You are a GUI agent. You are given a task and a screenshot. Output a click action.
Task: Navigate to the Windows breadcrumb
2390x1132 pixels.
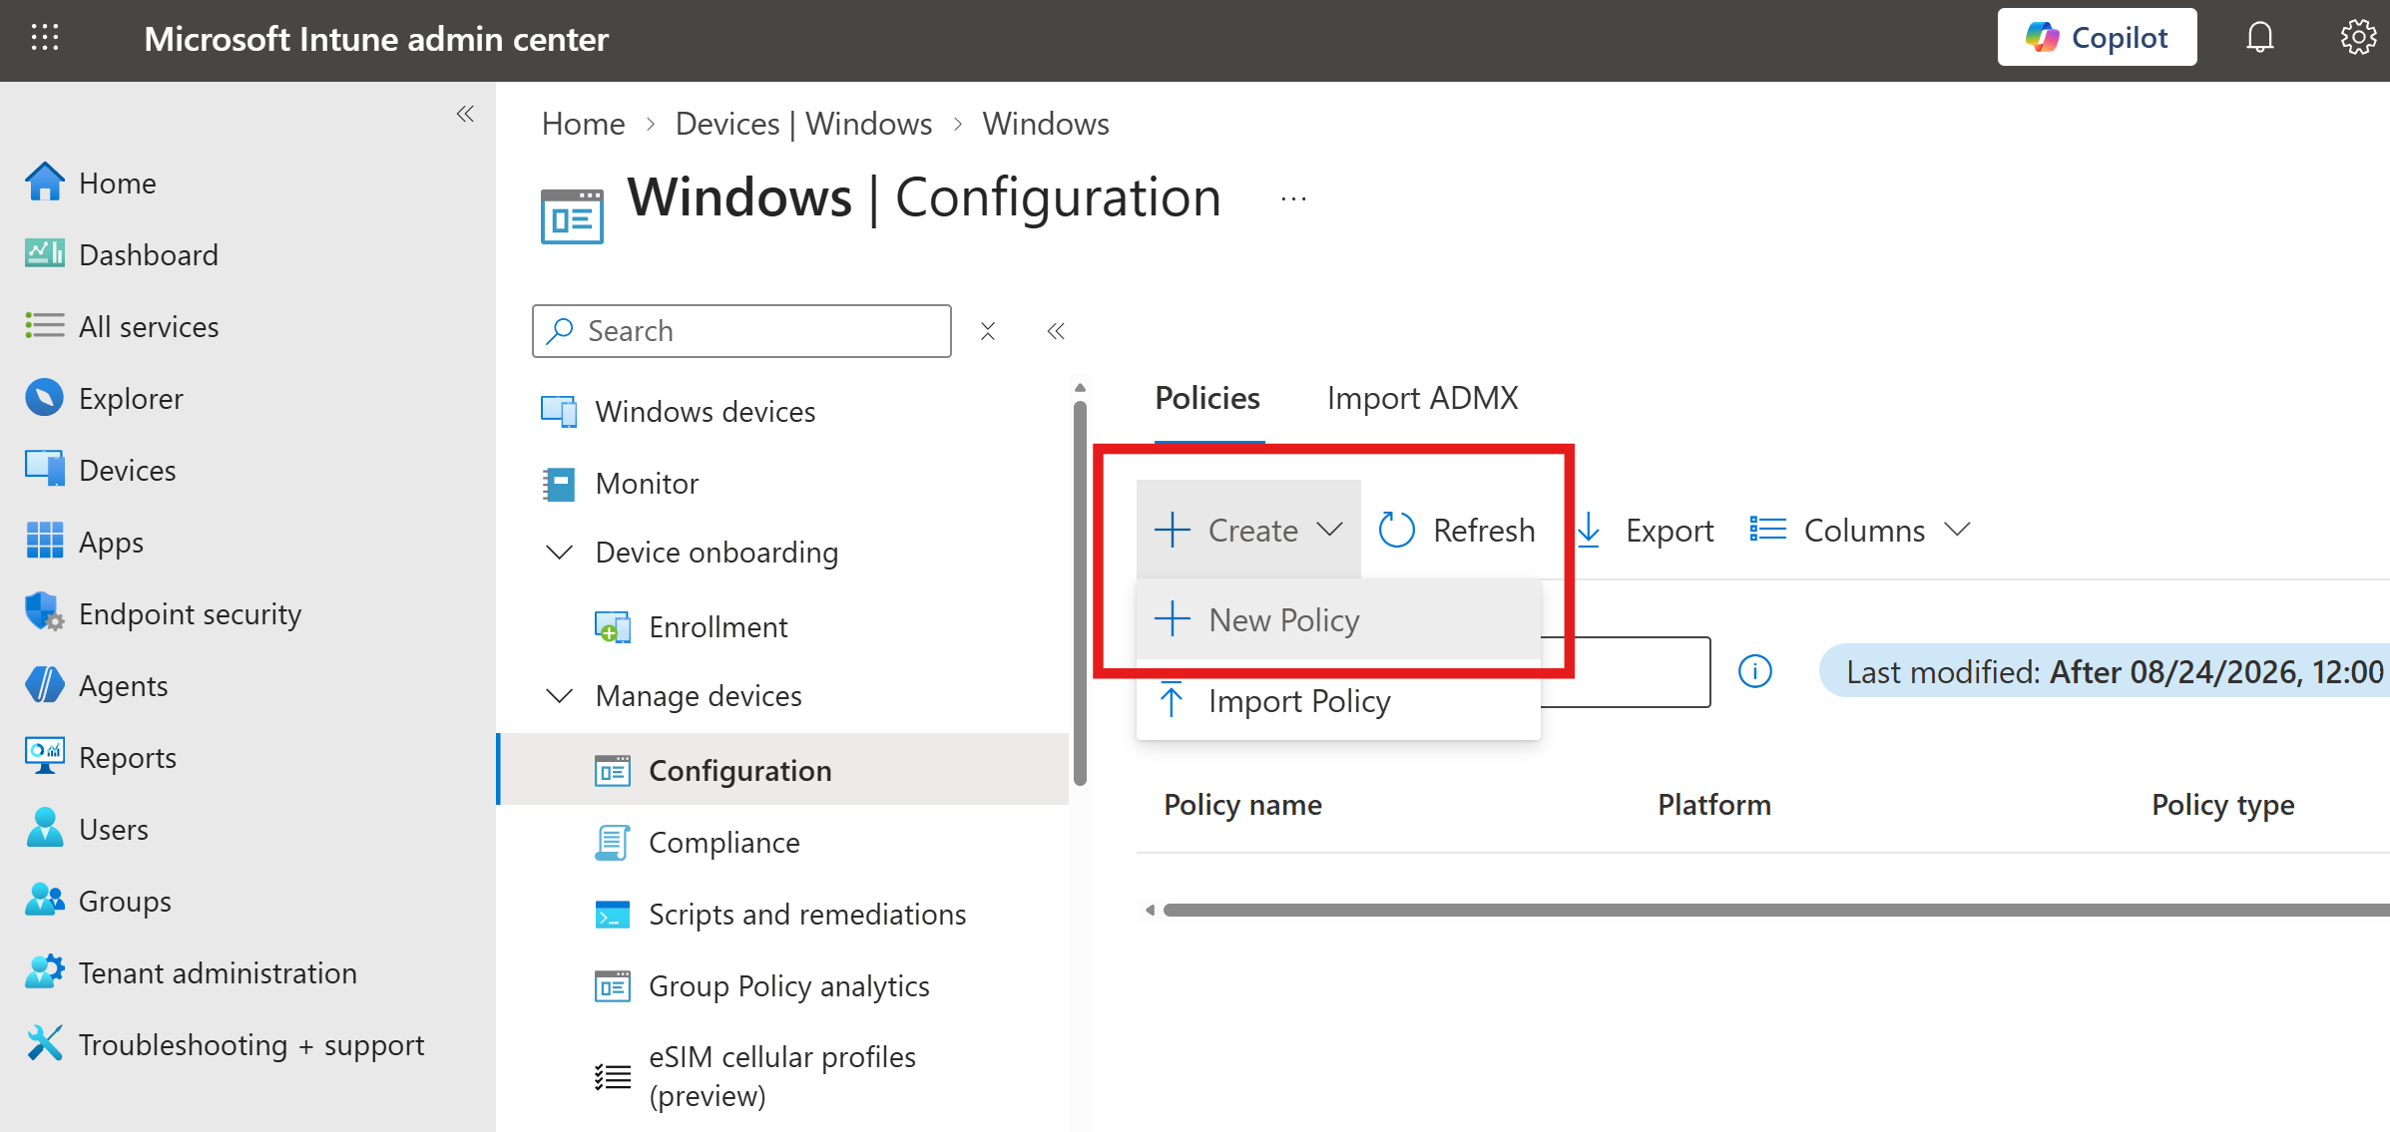tap(1046, 124)
